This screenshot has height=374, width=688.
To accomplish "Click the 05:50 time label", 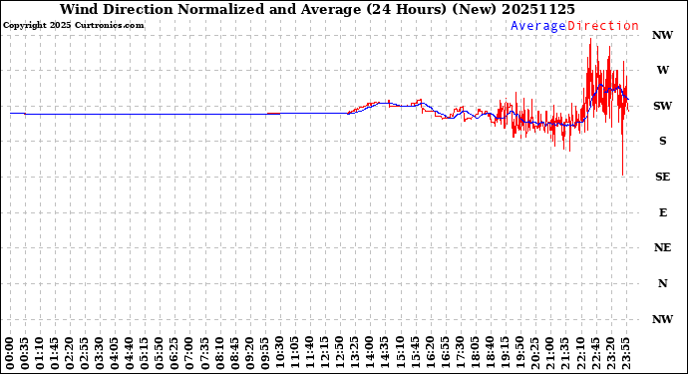I will point(161,353).
